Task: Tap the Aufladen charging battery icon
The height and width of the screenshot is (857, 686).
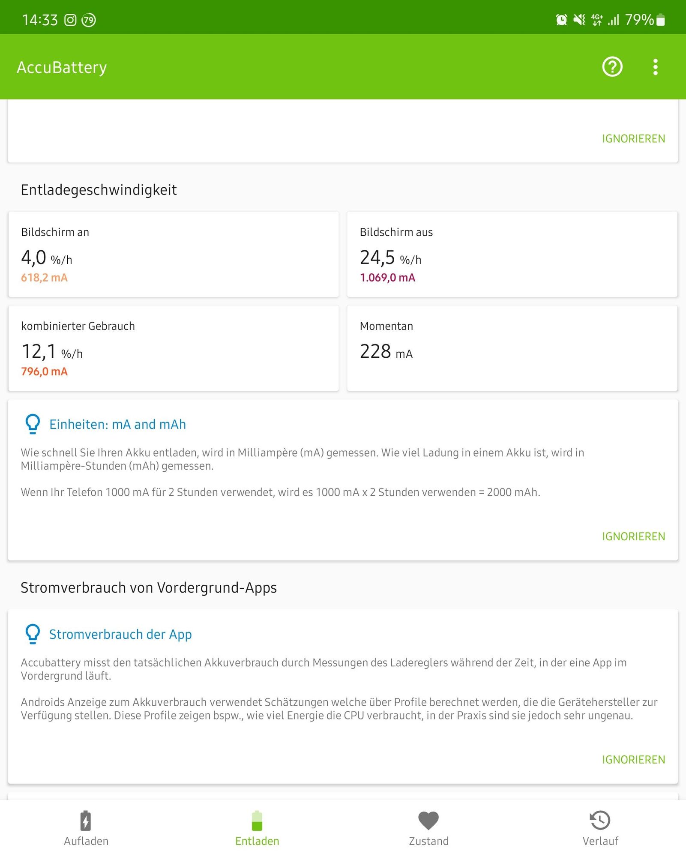Action: 86,821
